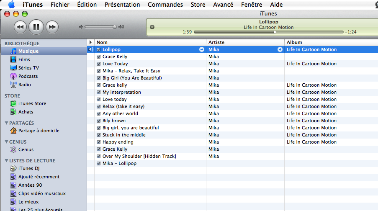Click the now-playing speaker icon
This screenshot has width=378, height=211.
tap(91, 49)
